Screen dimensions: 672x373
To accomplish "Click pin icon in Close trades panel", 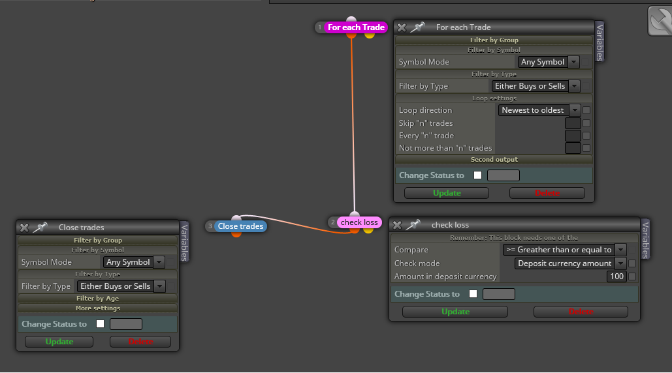I will tap(40, 228).
